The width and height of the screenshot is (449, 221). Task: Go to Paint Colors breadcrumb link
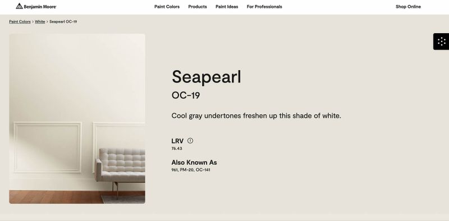click(x=20, y=21)
